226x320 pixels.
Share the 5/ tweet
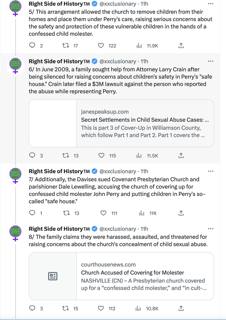click(181, 46)
